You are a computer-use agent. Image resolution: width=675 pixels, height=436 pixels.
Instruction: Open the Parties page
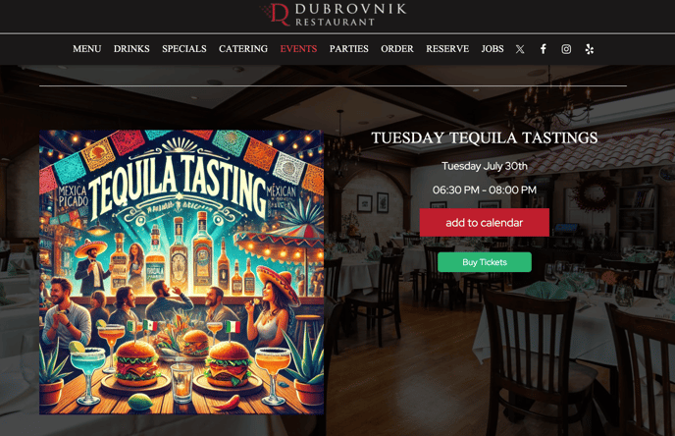[348, 49]
